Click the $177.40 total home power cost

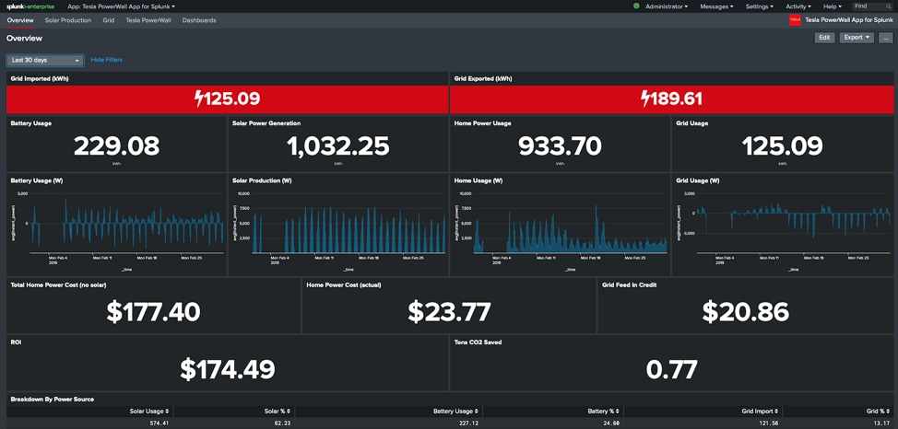pos(153,312)
